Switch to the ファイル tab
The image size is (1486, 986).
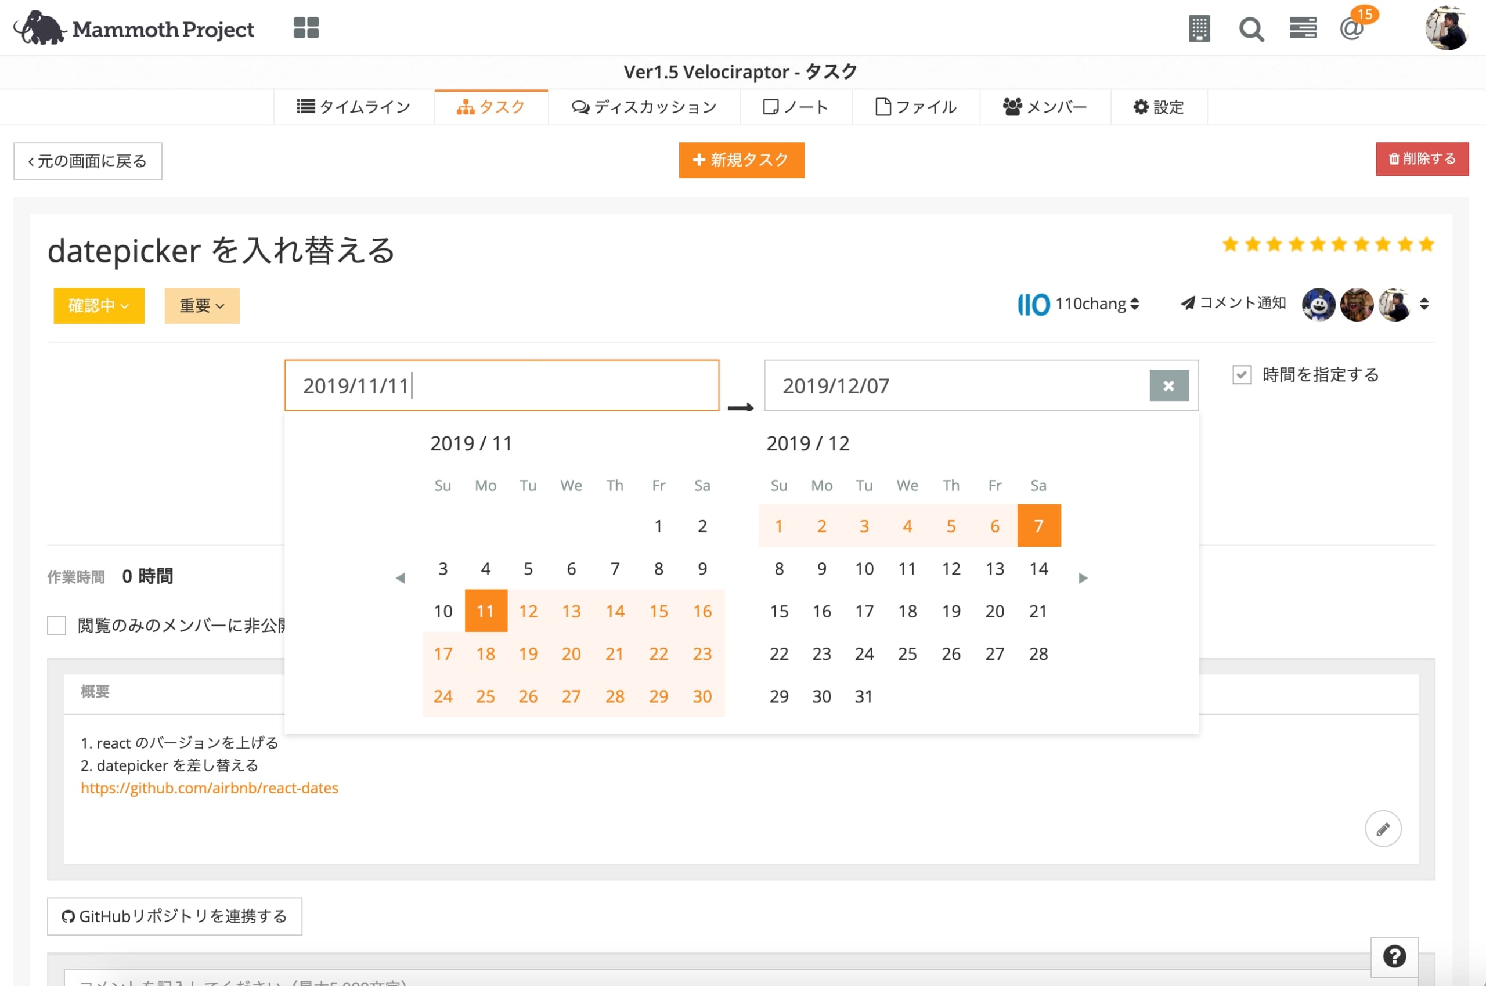tap(915, 107)
